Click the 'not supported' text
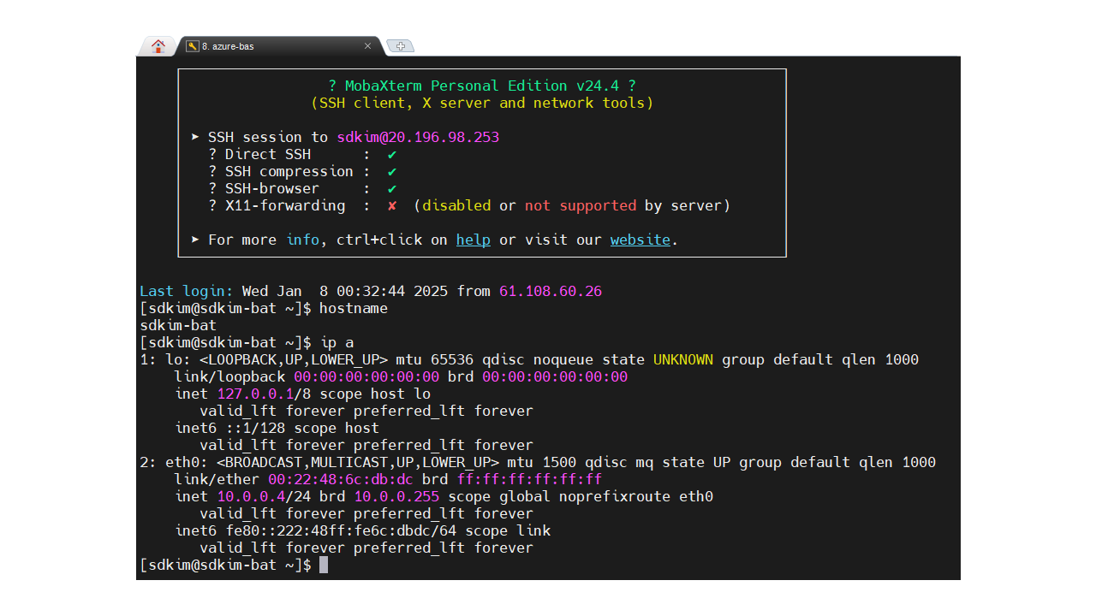Screen dimensions: 1096x616 click(581, 205)
